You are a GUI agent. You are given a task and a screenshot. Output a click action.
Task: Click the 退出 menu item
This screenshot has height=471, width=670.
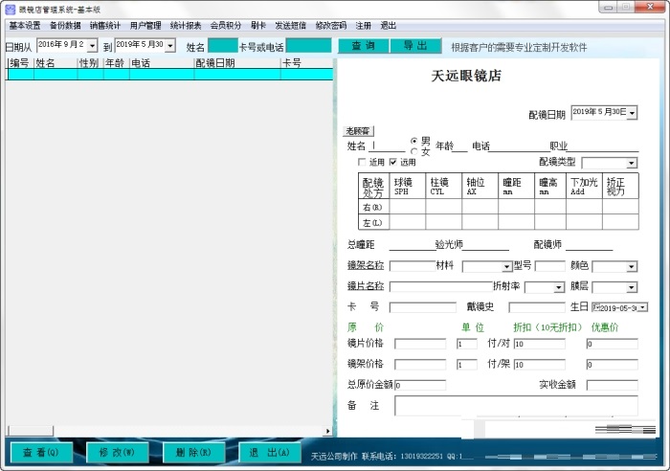[388, 26]
